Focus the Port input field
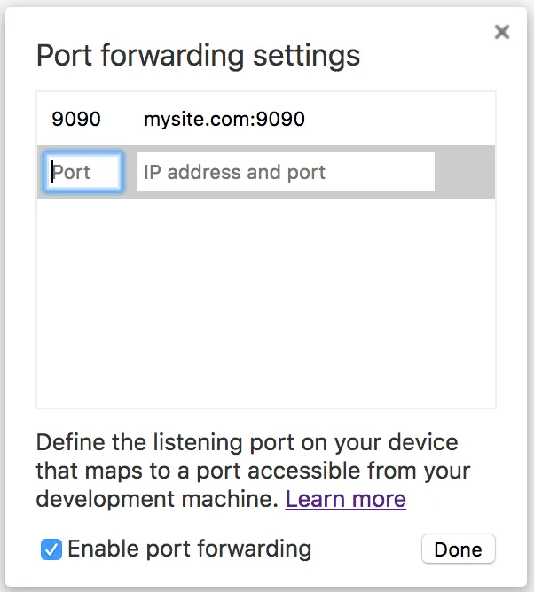Viewport: 534px width, 592px height. click(83, 172)
